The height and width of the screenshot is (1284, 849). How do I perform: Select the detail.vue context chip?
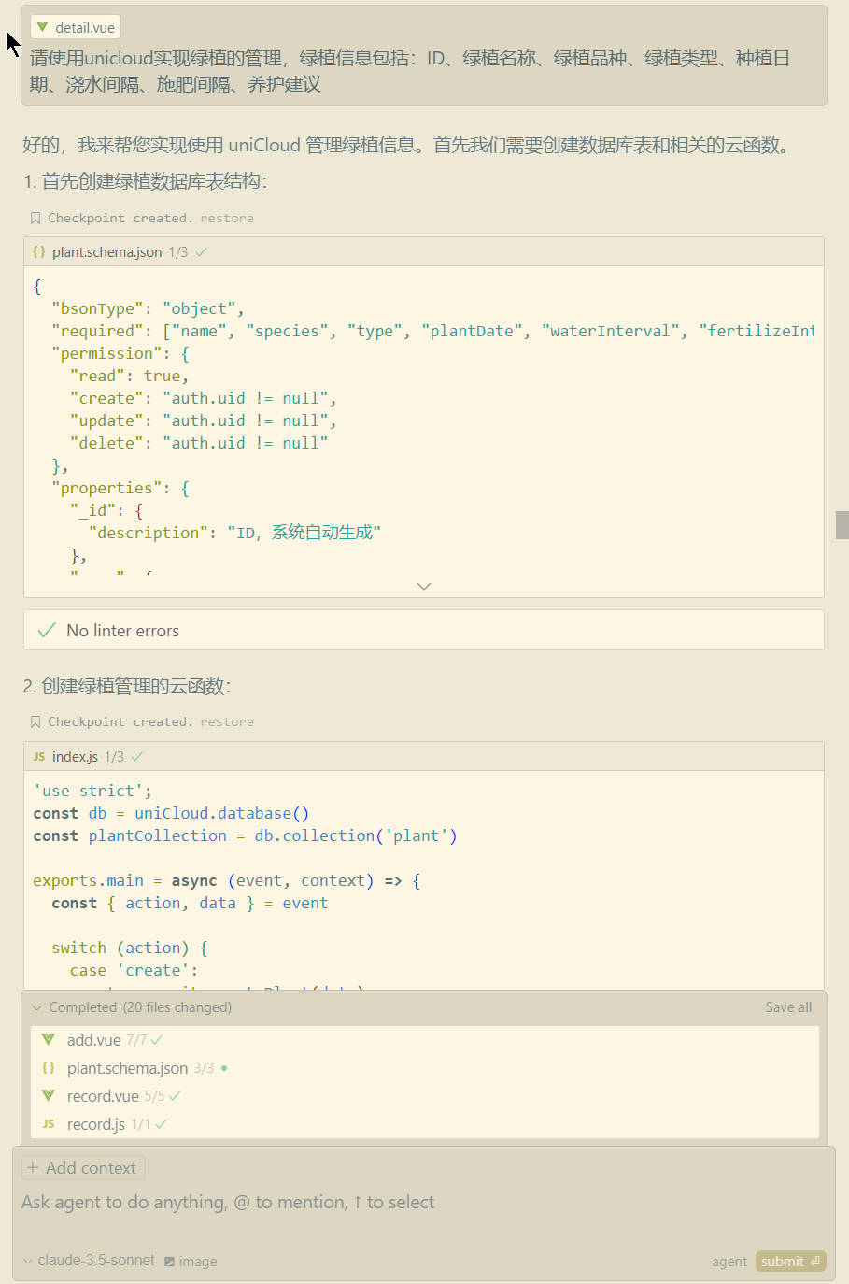[x=75, y=26]
